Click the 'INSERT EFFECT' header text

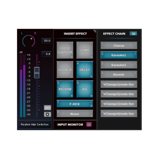tap(75, 34)
